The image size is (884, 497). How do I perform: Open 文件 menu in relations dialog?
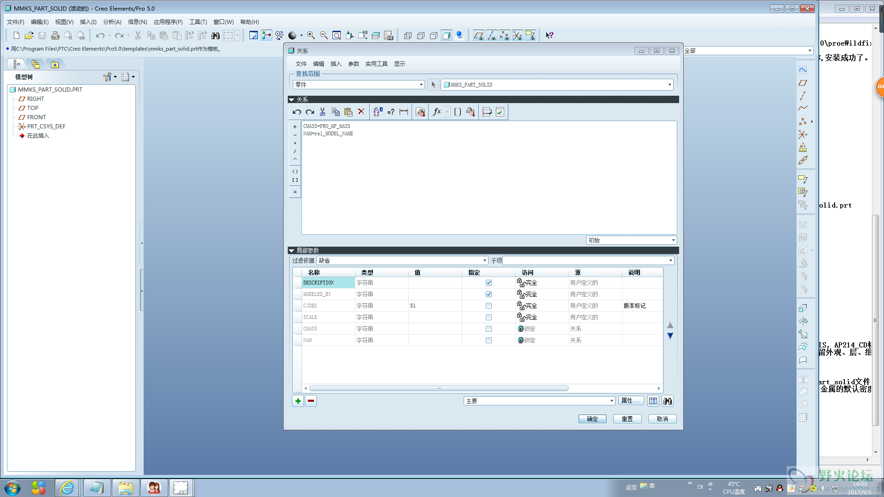tap(301, 64)
